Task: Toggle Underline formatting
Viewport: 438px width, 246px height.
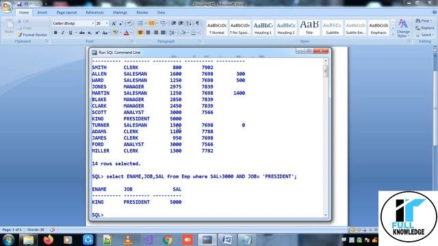Action: click(70, 33)
